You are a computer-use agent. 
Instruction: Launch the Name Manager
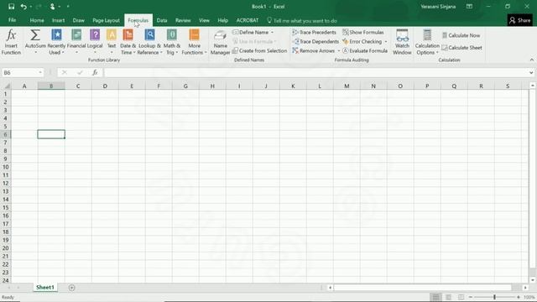[220, 42]
